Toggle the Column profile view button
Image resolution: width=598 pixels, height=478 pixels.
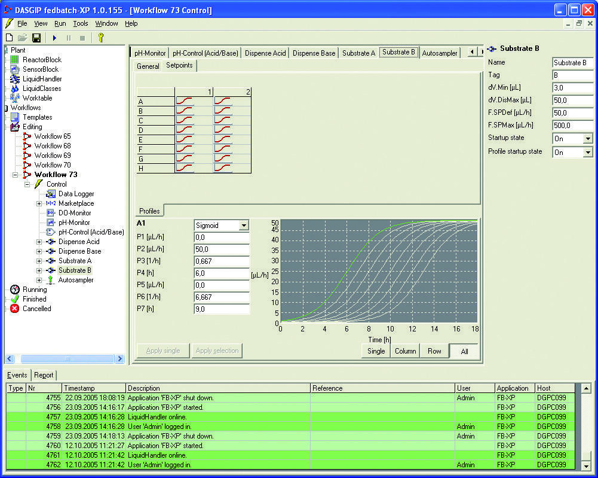click(405, 351)
